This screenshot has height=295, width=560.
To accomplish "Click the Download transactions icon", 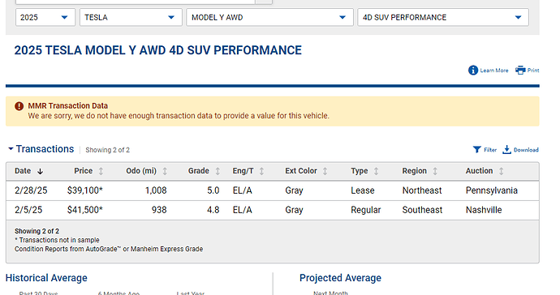I will 506,149.
